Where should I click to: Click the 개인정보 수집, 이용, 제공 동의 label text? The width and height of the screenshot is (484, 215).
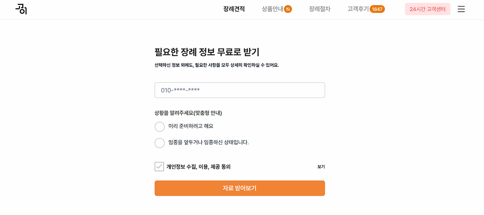click(199, 167)
